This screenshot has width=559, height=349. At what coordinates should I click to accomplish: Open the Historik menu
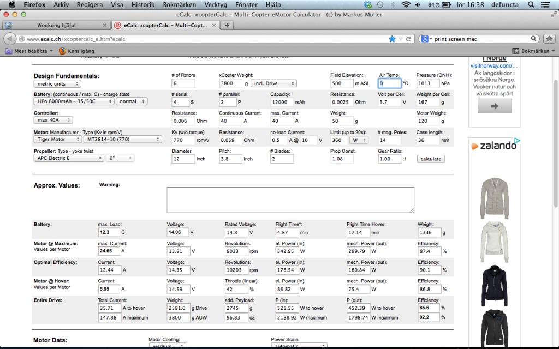pyautogui.click(x=143, y=4)
